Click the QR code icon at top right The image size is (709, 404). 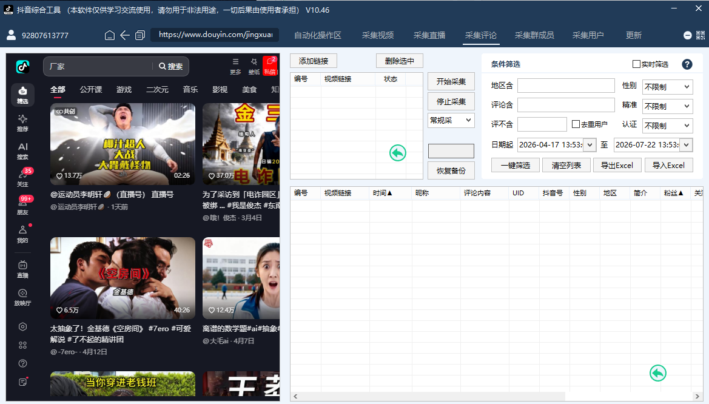click(x=701, y=35)
